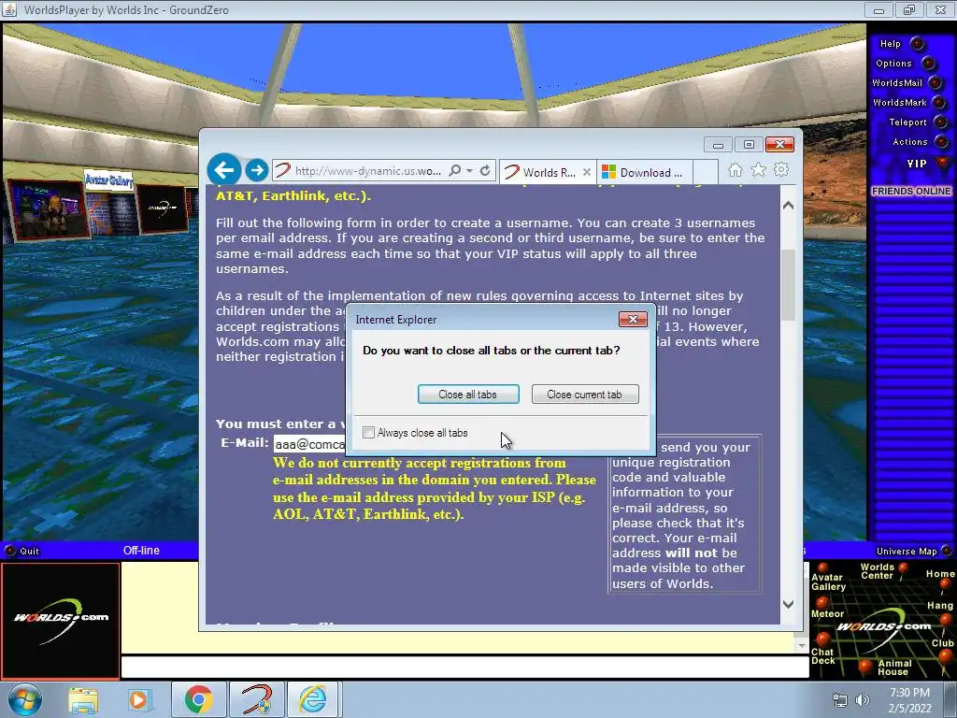Open the Universe Map button
The width and height of the screenshot is (957, 718).
[914, 551]
